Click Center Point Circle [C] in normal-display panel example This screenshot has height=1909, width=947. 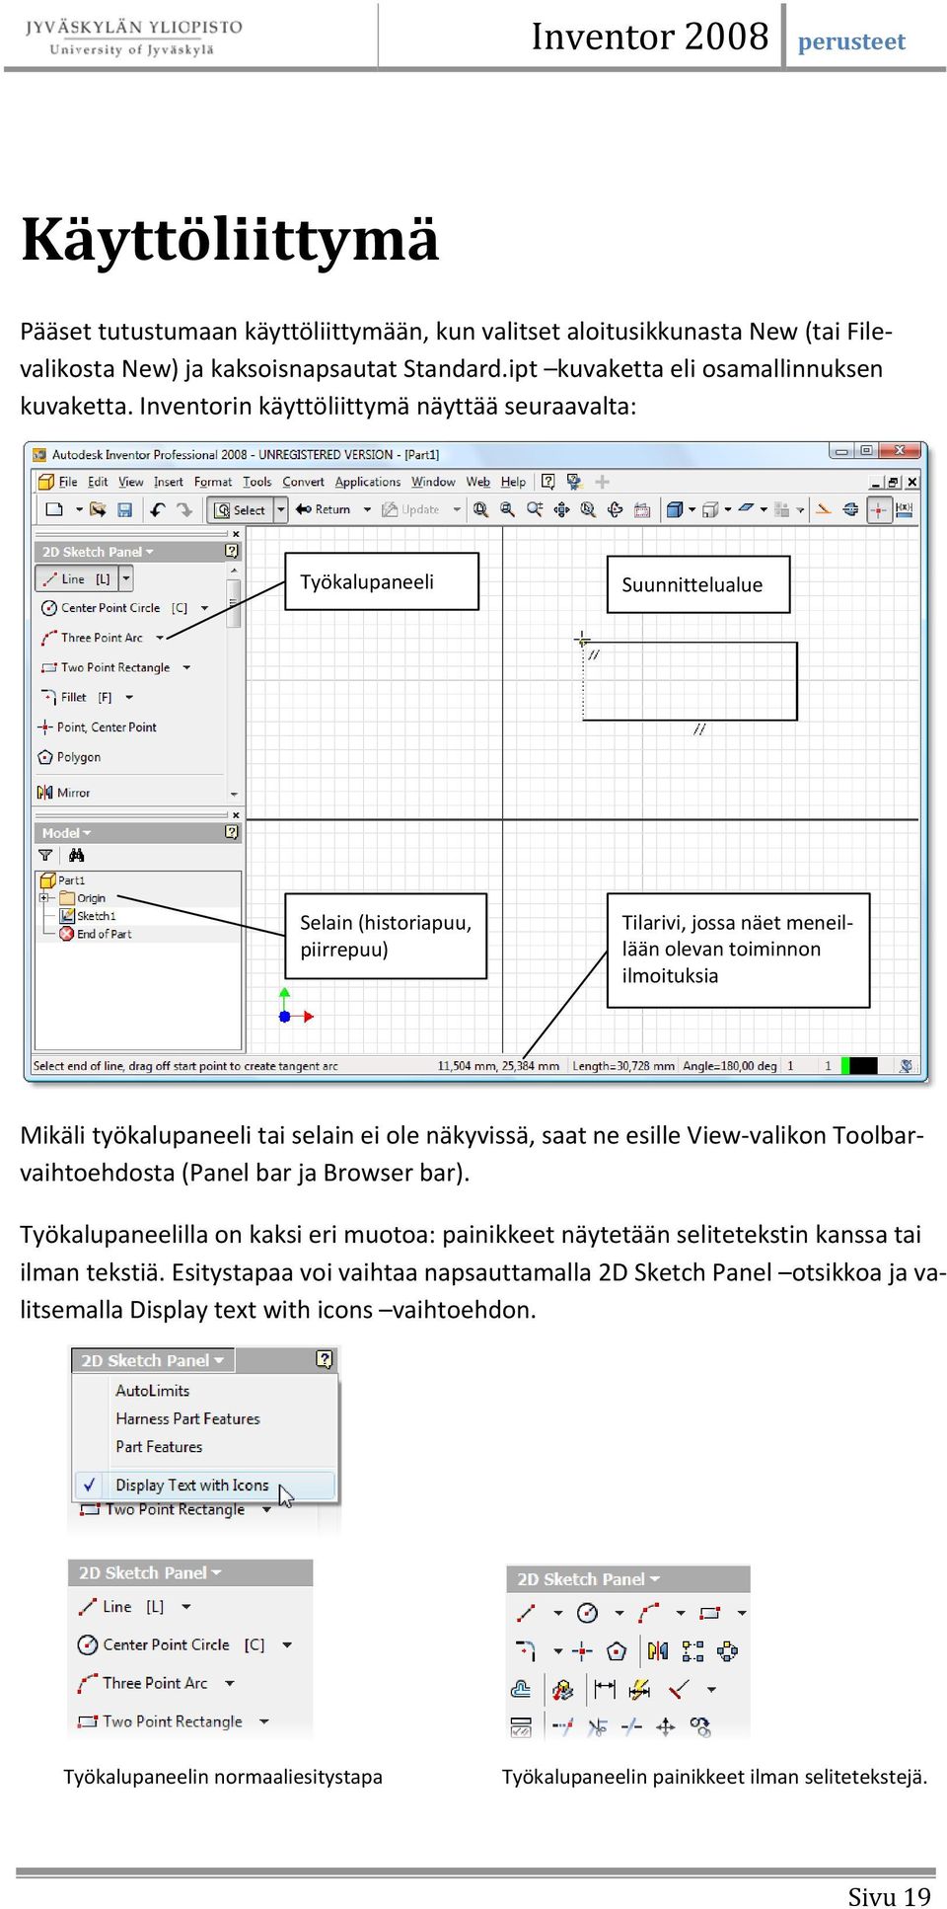pos(172,1644)
